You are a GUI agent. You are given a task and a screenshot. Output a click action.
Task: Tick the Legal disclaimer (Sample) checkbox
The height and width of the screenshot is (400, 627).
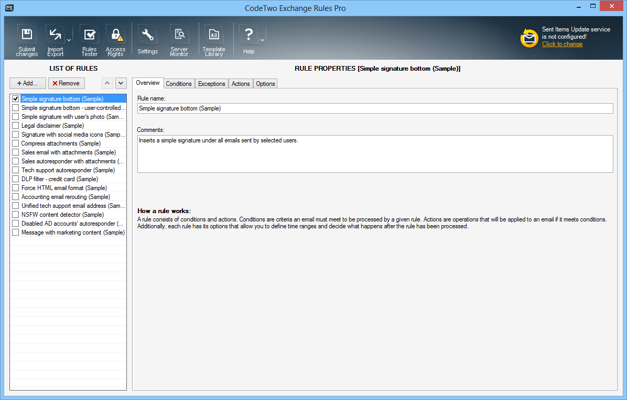pos(16,125)
